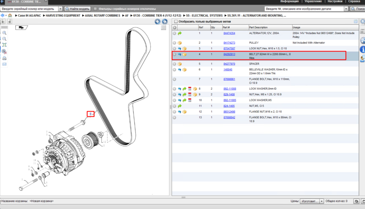This screenshot has height=209, width=365.
Task: Click the serial number or model input field
Action: tap(29, 9)
